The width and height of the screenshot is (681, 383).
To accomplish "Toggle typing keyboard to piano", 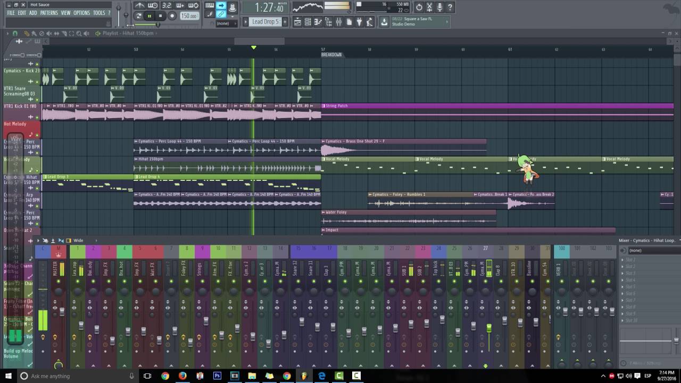I will [x=209, y=5].
